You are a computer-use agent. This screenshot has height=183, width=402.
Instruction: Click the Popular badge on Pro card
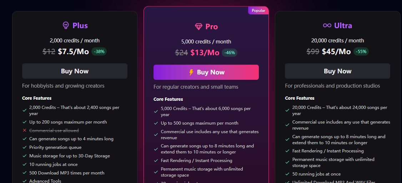(258, 10)
